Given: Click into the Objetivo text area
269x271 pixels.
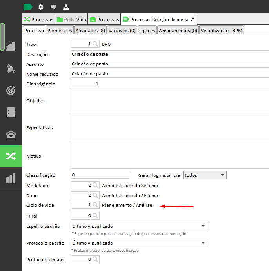Looking at the screenshot, I should [x=170, y=100].
